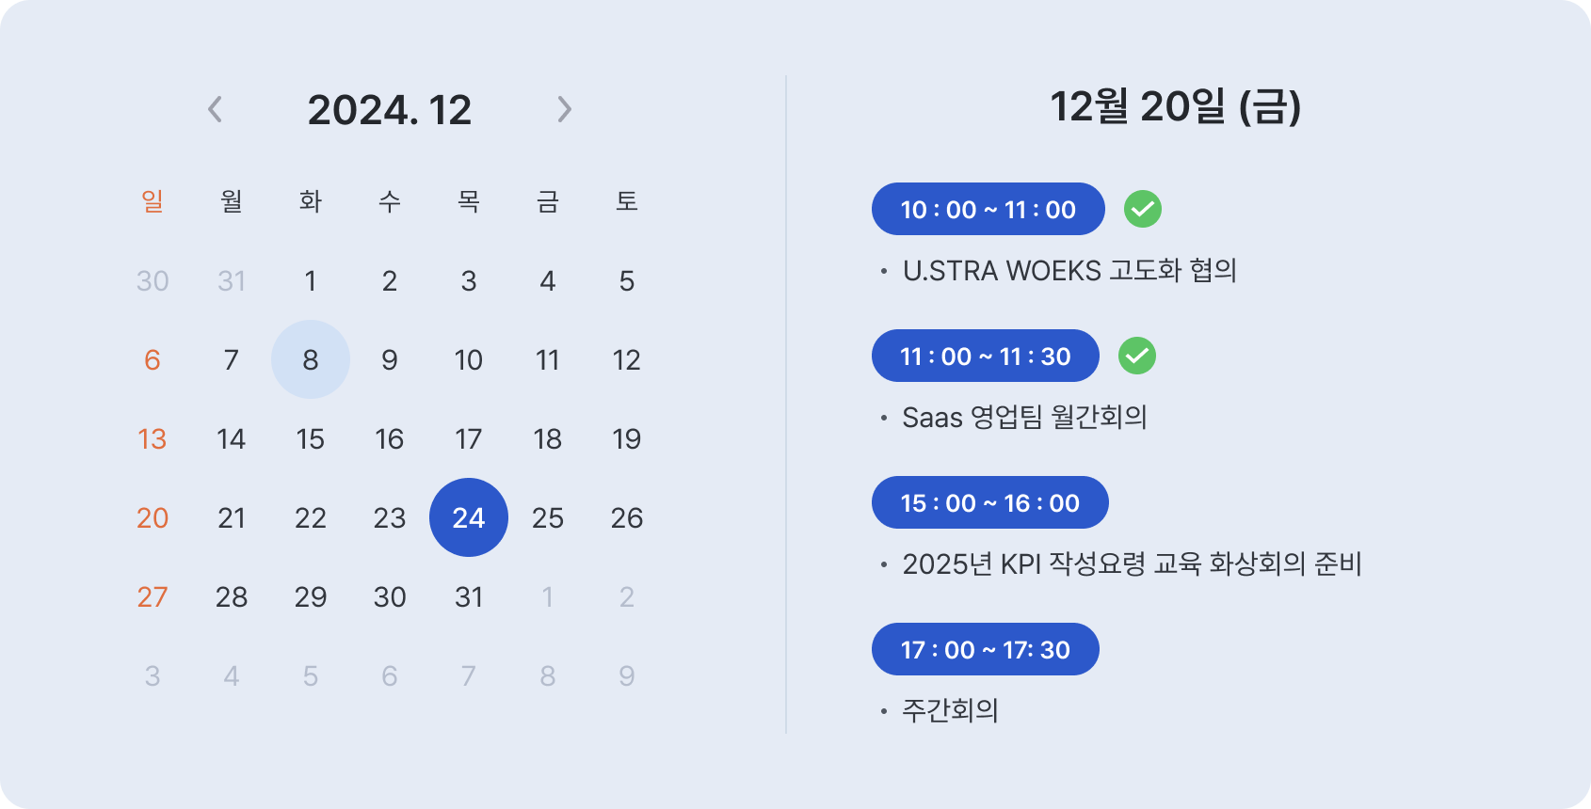Viewport: 1591px width, 809px height.
Task: Select highlighted date 24 in calendar
Action: tap(469, 517)
